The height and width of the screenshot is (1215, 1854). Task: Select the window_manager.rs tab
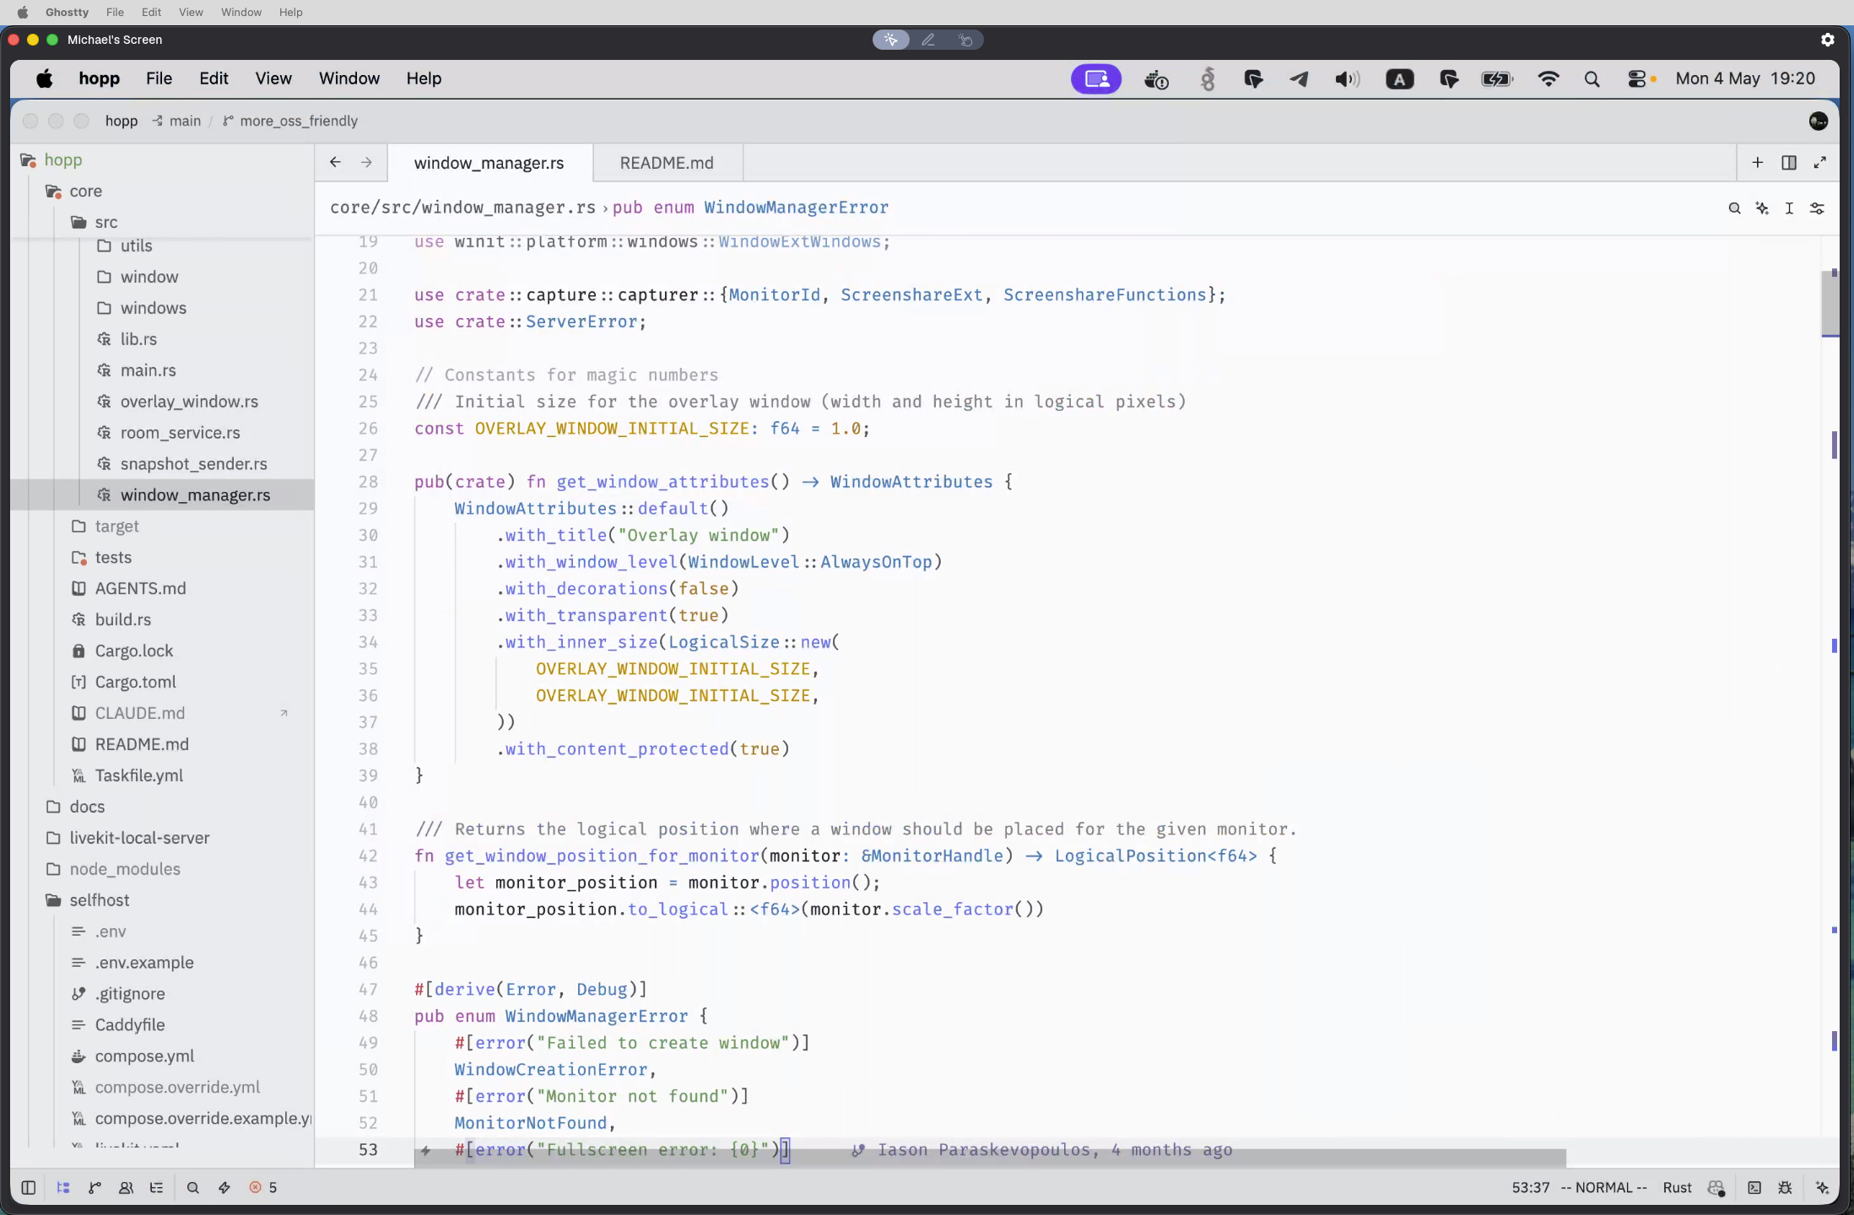489,163
